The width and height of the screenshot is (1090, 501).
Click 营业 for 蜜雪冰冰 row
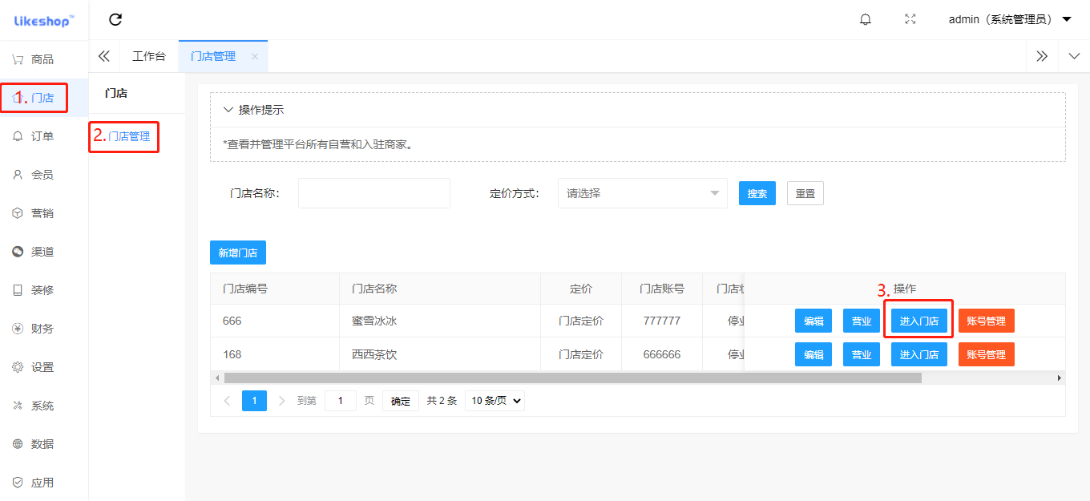coord(862,321)
